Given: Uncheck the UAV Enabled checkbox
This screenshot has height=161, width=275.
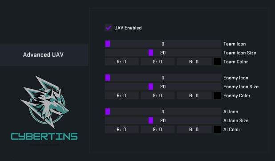Looking at the screenshot, I should [109, 28].
